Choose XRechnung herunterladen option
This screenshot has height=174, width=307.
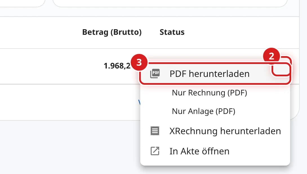(x=215, y=131)
